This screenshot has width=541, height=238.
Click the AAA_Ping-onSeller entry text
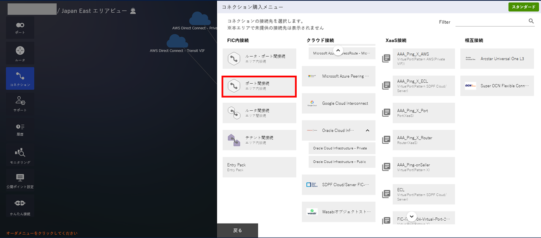pos(414,165)
